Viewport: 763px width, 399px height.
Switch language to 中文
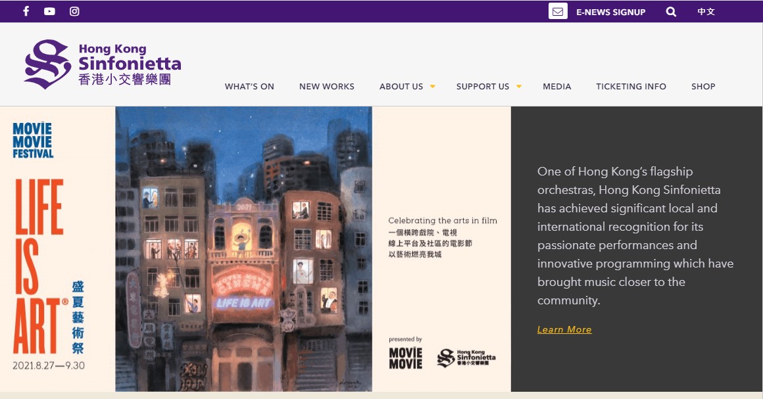(706, 11)
